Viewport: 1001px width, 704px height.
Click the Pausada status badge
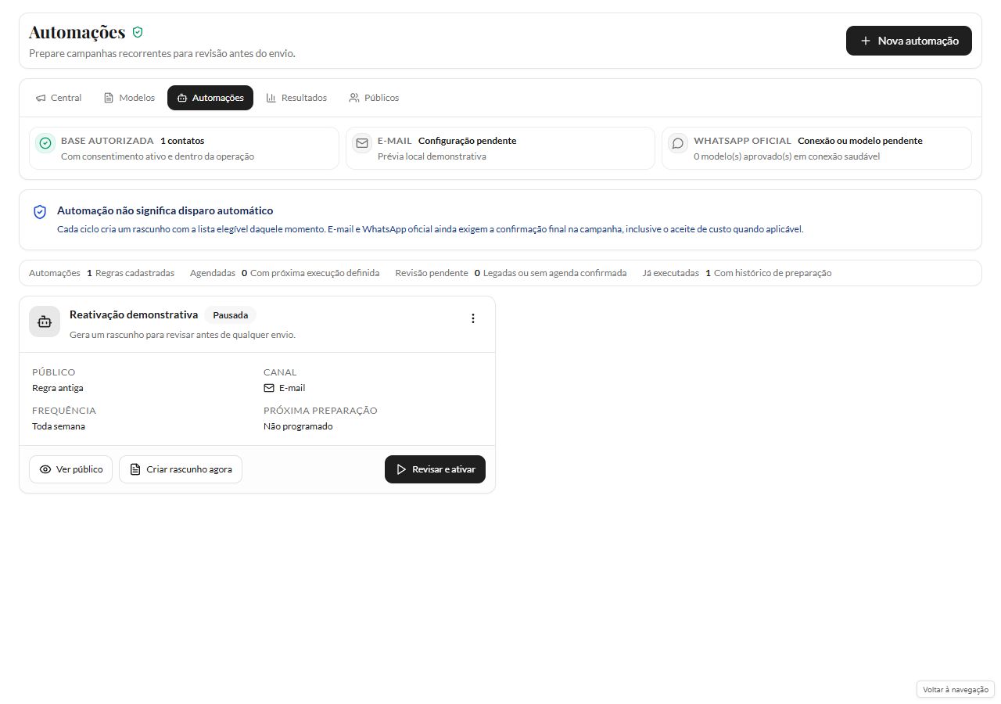tap(230, 315)
